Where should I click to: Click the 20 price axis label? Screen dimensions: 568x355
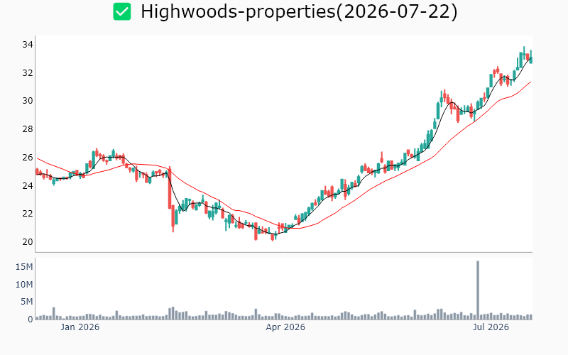28,241
